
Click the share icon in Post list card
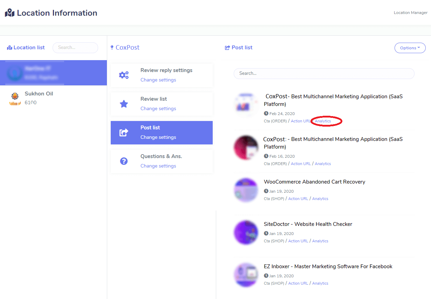(x=124, y=133)
